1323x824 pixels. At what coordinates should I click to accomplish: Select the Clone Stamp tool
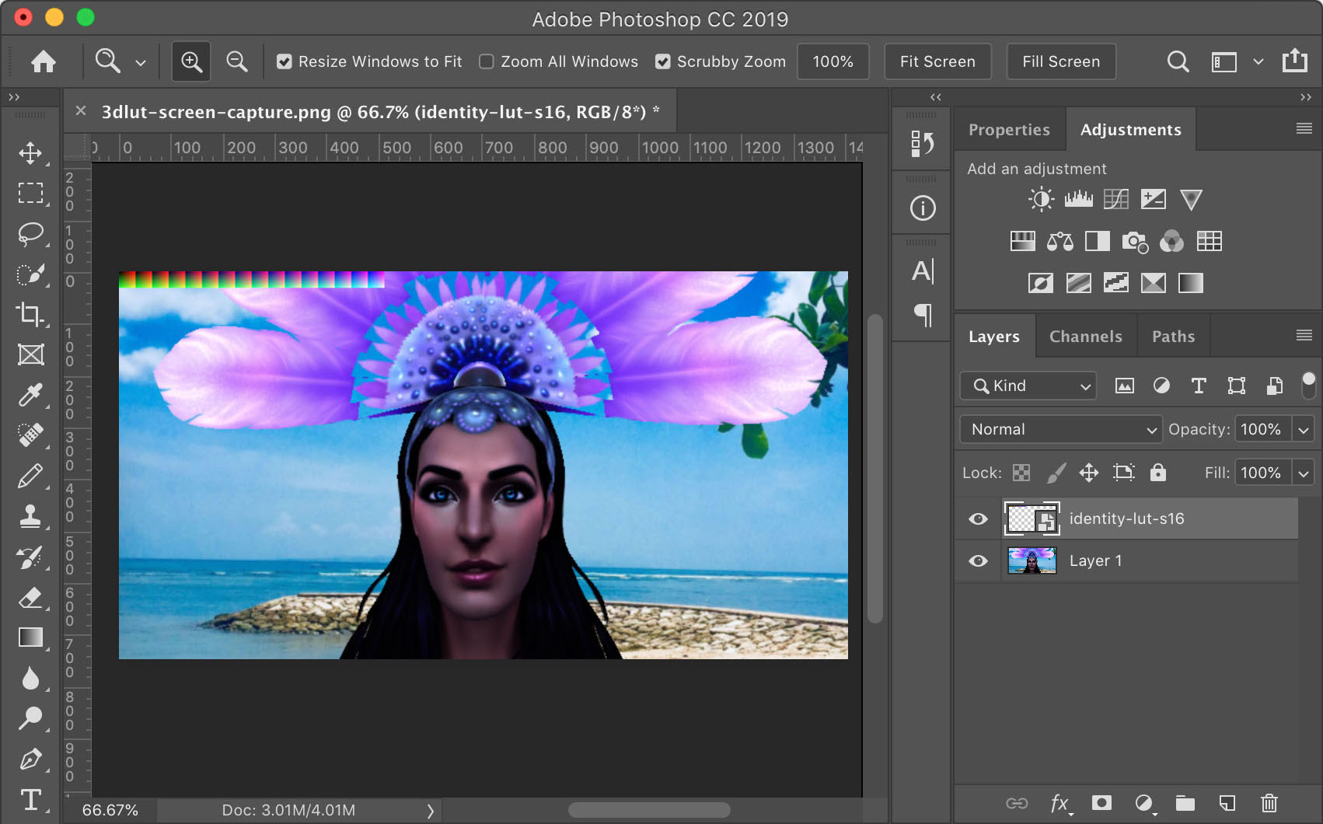31,516
